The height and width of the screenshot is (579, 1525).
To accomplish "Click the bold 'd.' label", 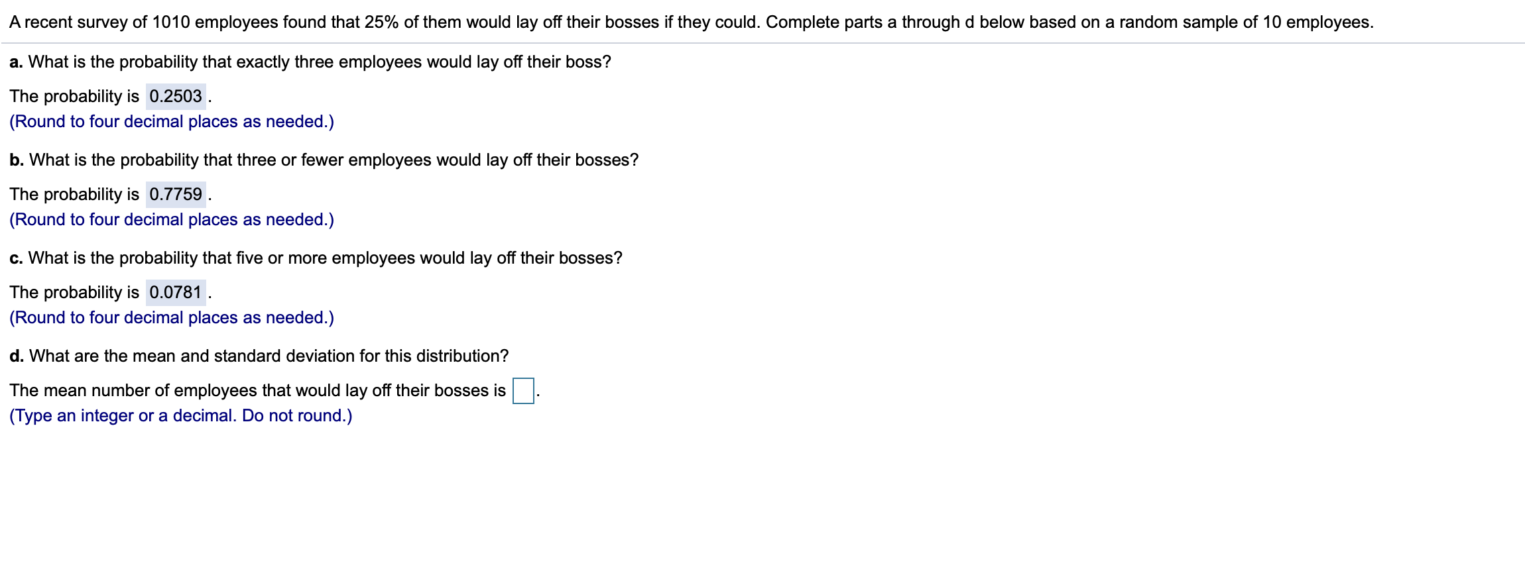I will click(16, 356).
